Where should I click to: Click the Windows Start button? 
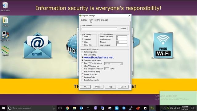(3, 108)
